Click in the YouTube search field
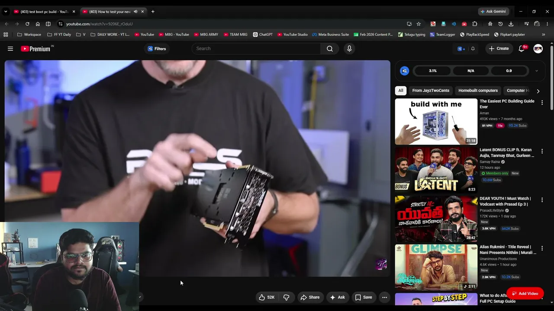Image resolution: width=554 pixels, height=311 pixels. (x=256, y=49)
